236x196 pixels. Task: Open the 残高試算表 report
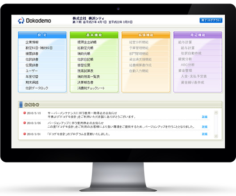pyautogui.click(x=85, y=71)
